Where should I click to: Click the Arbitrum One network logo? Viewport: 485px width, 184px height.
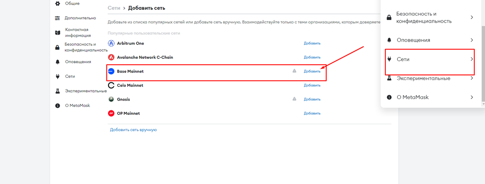[111, 43]
